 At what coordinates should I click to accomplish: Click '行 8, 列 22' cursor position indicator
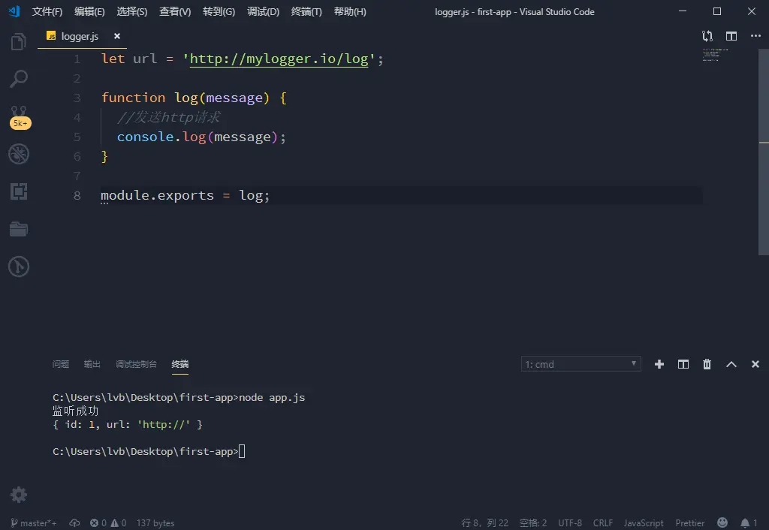coord(484,523)
